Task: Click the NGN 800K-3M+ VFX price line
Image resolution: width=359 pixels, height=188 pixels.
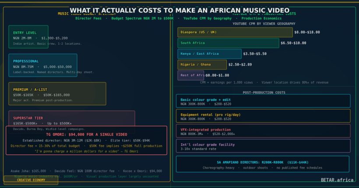Action: 208,134
